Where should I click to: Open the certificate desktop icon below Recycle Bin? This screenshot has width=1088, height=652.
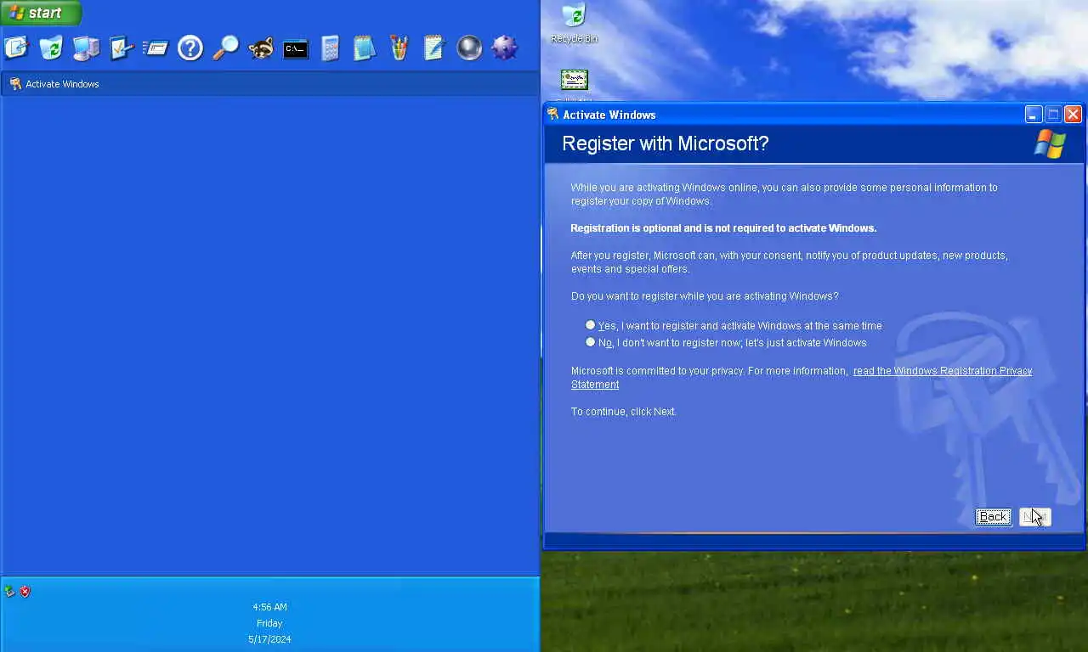(575, 80)
